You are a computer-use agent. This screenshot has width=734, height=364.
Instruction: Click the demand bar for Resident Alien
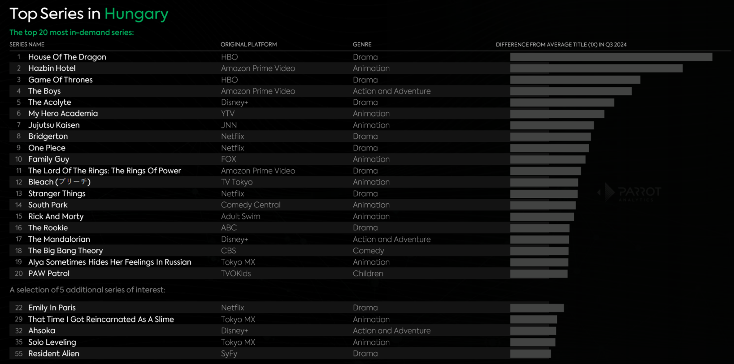(530, 353)
